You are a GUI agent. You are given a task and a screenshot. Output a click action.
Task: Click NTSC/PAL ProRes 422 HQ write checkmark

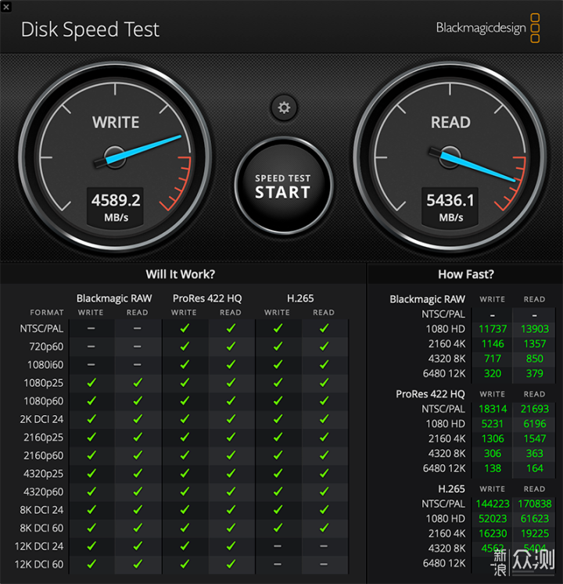[x=185, y=328]
